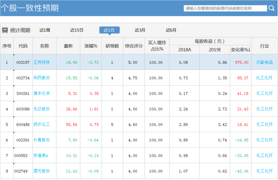Click the 18.41 change rate value
278x180 pixels.
243,124
